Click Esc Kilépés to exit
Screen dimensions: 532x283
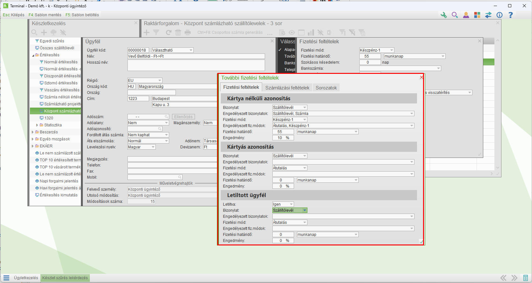point(13,15)
